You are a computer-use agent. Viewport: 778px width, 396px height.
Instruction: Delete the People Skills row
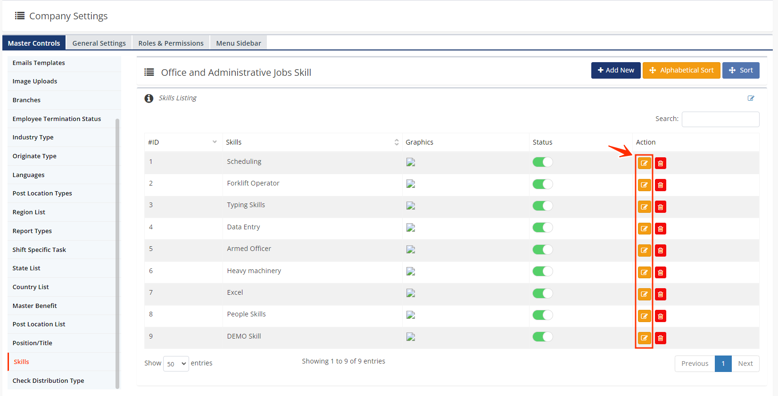point(660,316)
